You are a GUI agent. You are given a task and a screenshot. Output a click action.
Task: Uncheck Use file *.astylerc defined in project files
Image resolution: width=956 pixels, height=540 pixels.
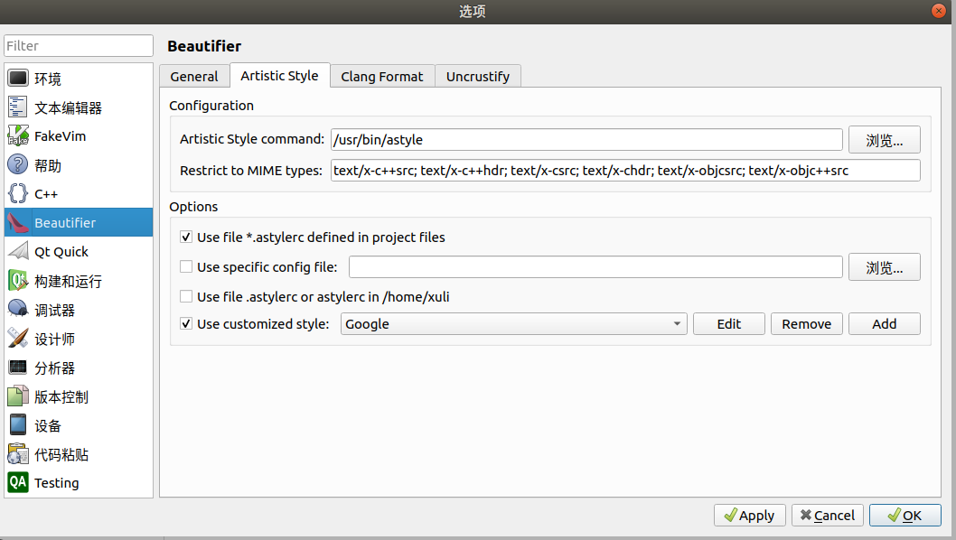click(185, 237)
